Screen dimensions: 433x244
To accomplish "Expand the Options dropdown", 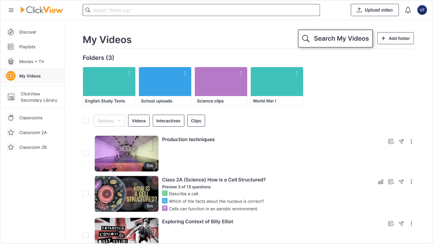I will pyautogui.click(x=109, y=121).
